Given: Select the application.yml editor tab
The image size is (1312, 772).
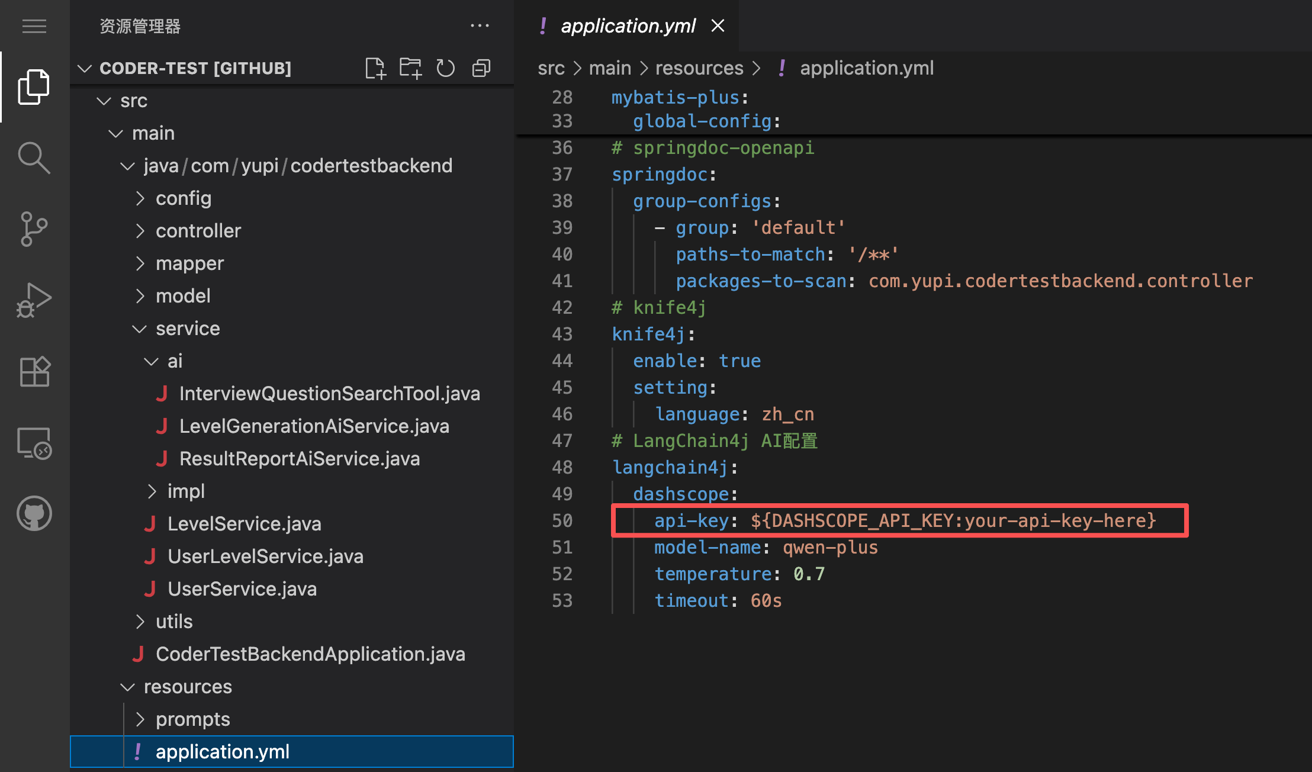Looking at the screenshot, I should click(628, 26).
